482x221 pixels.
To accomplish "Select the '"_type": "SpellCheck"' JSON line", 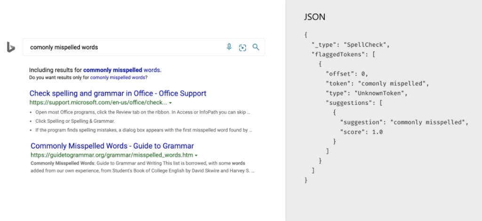I will tap(350, 45).
